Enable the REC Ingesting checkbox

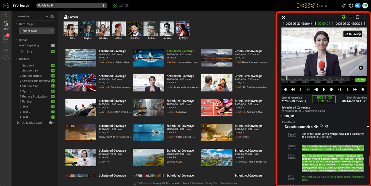[x=53, y=46]
